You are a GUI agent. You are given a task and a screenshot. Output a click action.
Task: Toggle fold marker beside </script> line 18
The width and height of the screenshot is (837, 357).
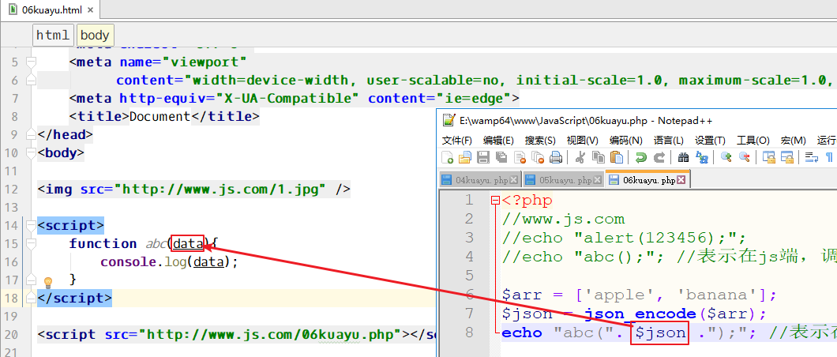coord(31,298)
